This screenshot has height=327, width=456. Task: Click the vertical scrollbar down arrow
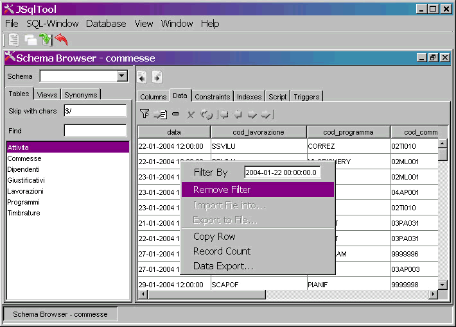click(x=443, y=285)
